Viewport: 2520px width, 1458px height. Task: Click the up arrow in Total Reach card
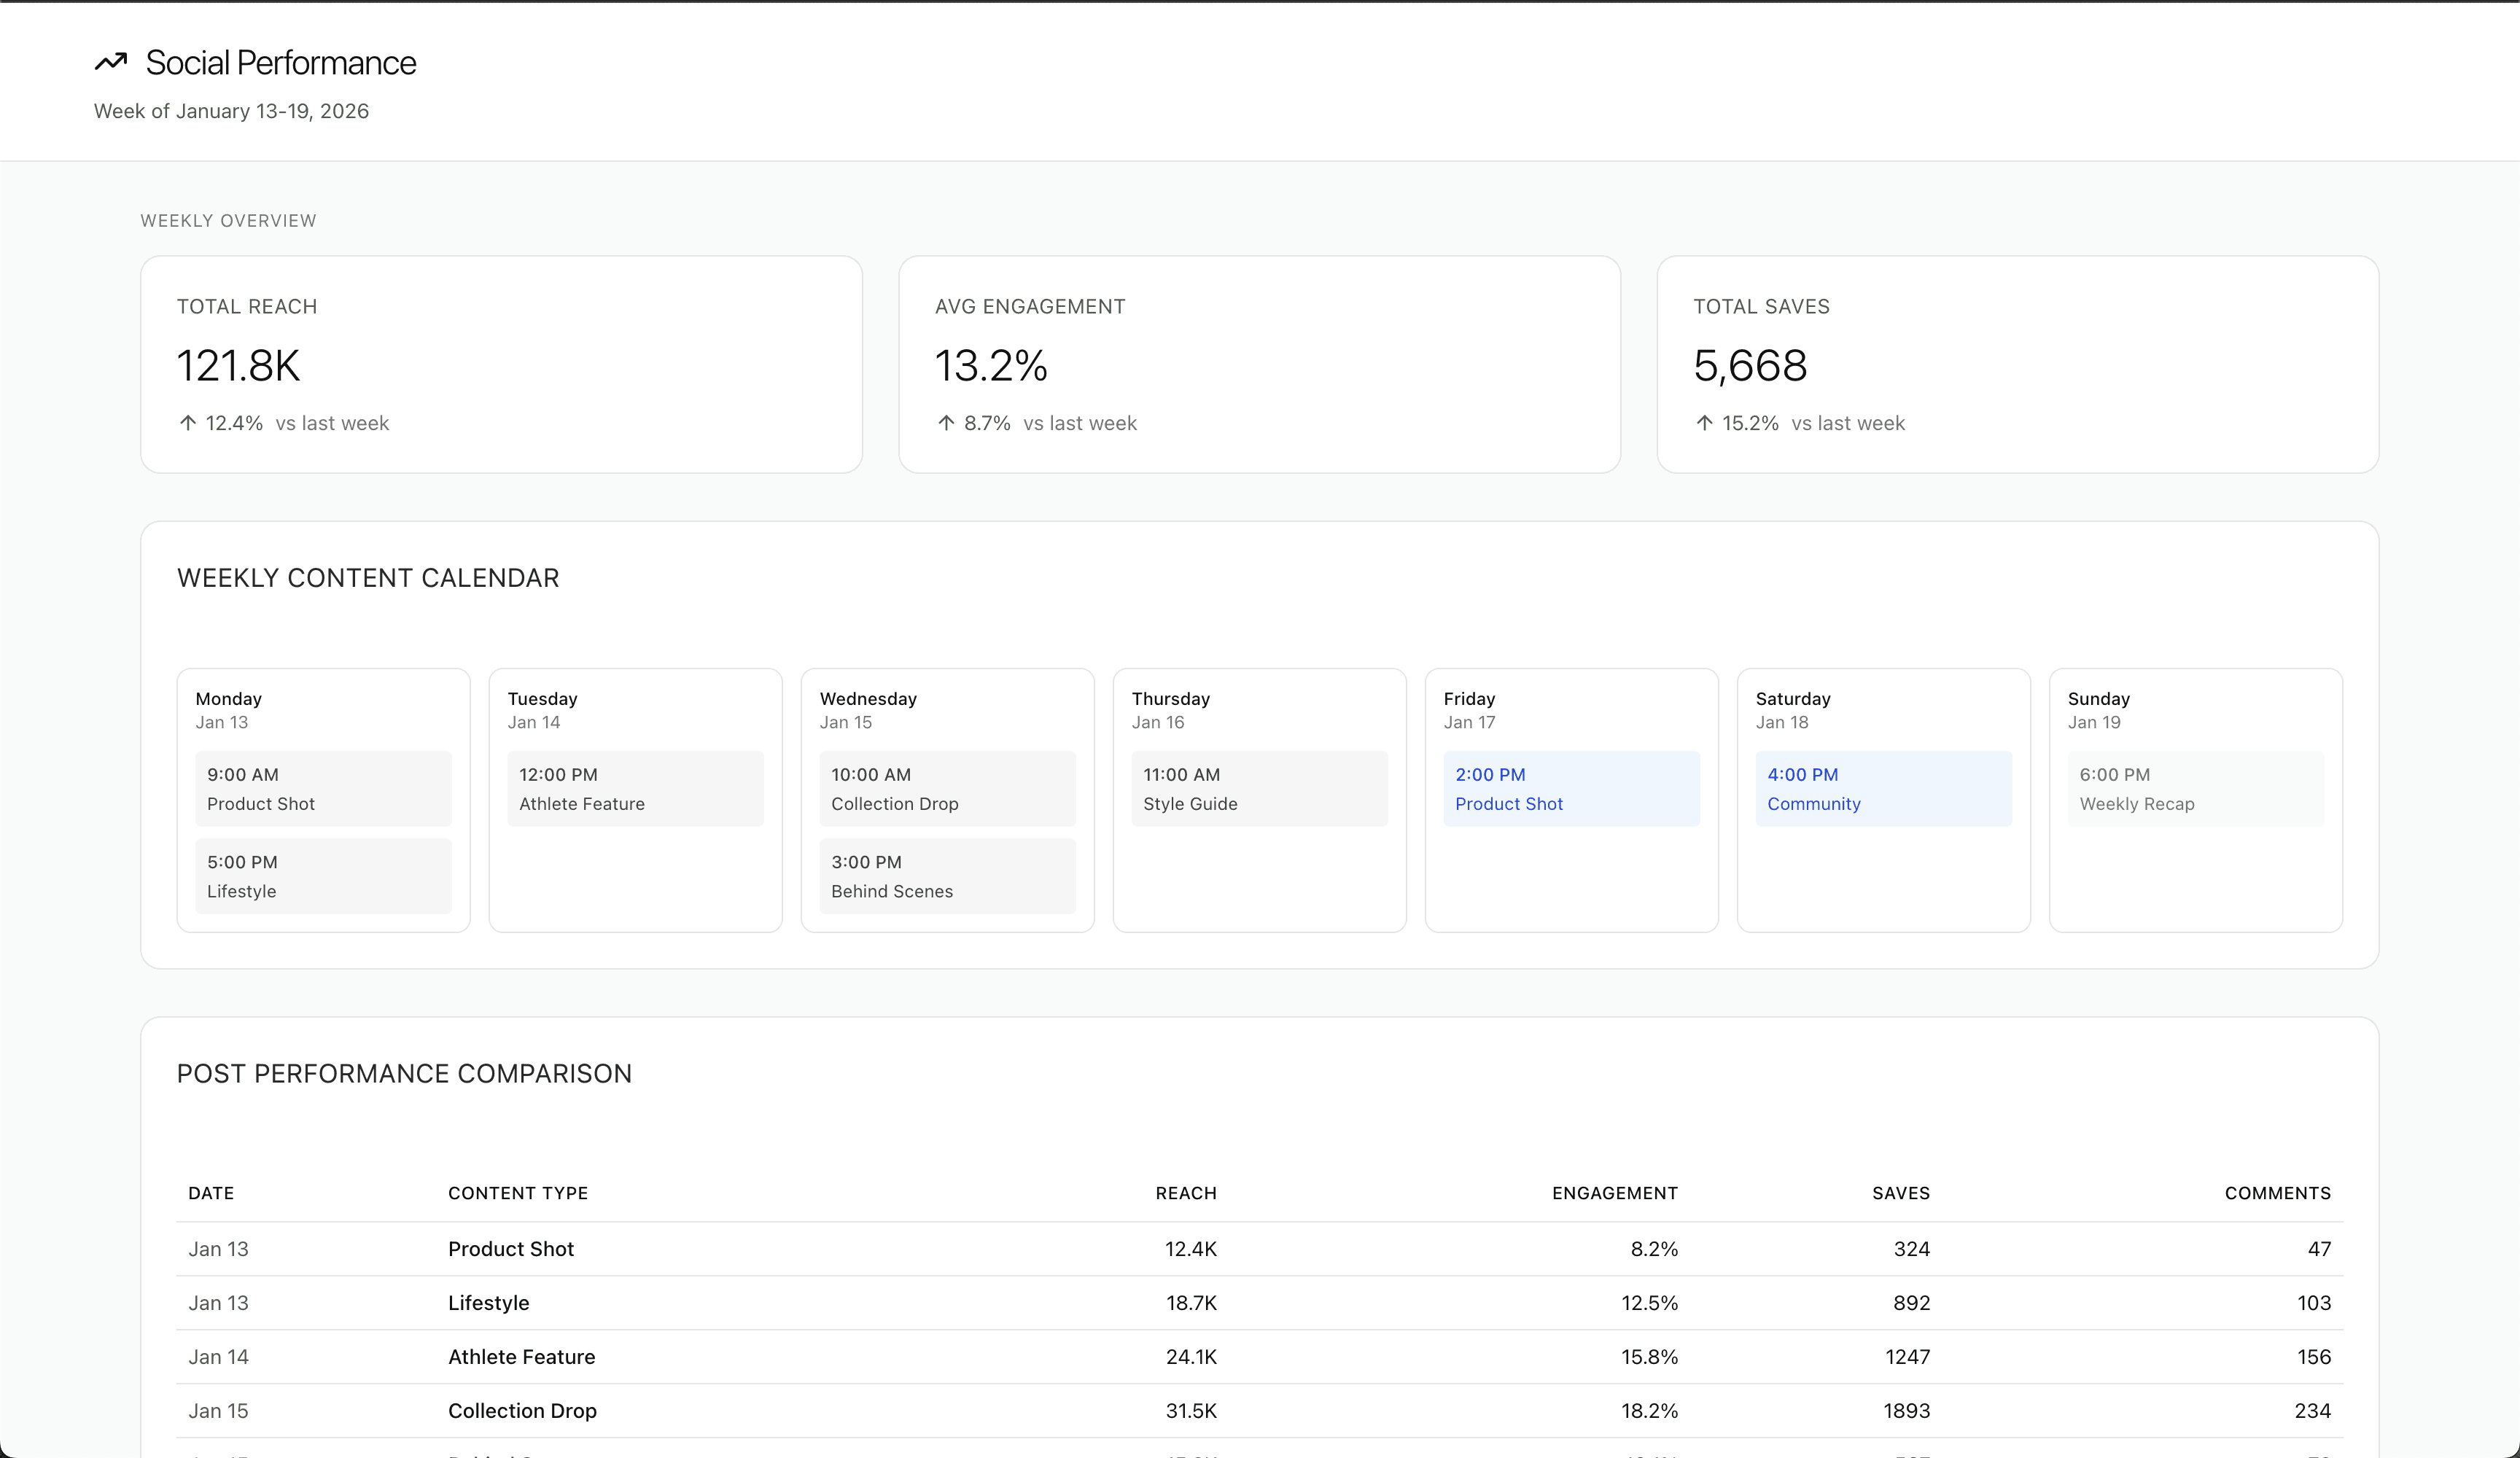(187, 423)
